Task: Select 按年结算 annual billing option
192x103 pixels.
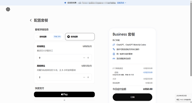Action: tap(49, 37)
